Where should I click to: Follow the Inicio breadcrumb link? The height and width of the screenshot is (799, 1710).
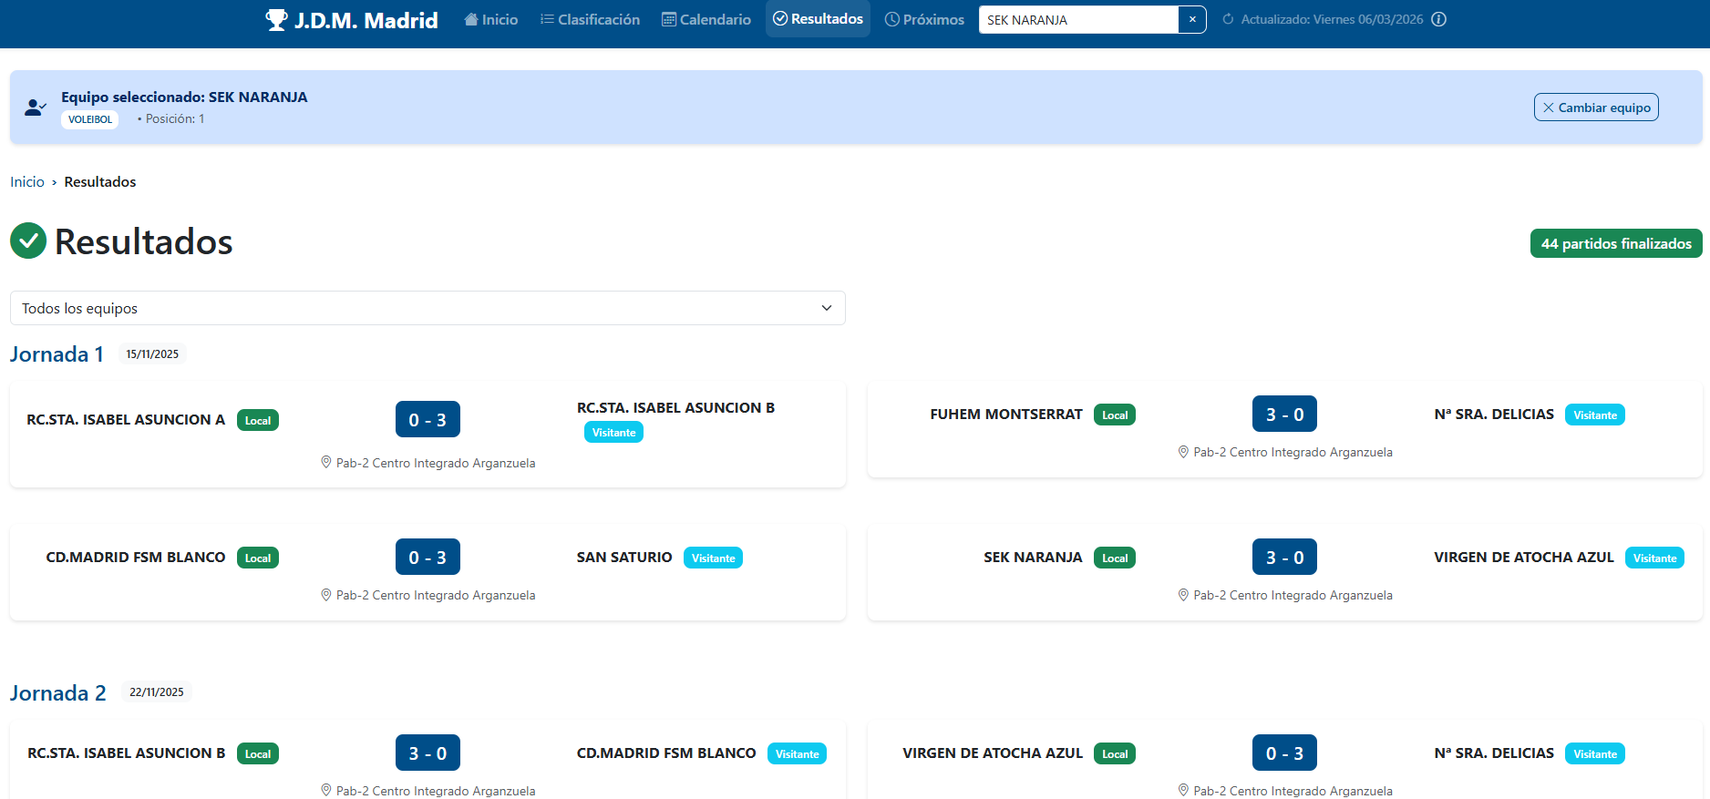click(27, 182)
